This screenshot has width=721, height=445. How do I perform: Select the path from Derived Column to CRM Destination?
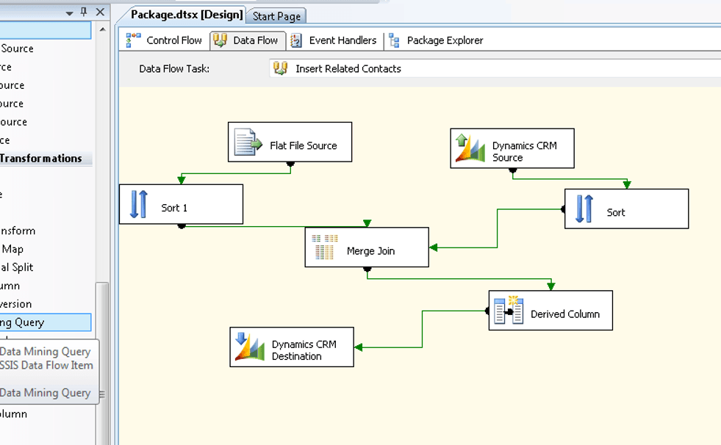tap(422, 329)
